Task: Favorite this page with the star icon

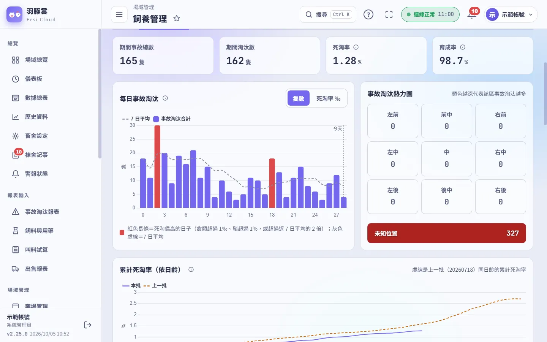Action: click(x=177, y=18)
